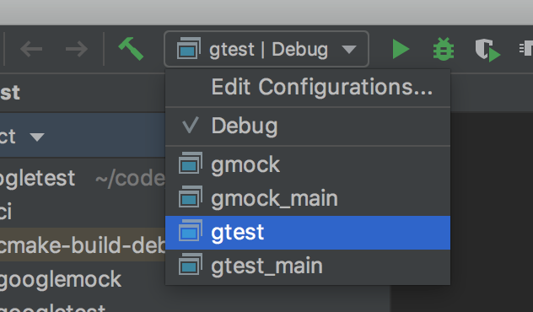Click the partially visible profiler icon at the toolbar edge
533x312 pixels.
click(526, 48)
